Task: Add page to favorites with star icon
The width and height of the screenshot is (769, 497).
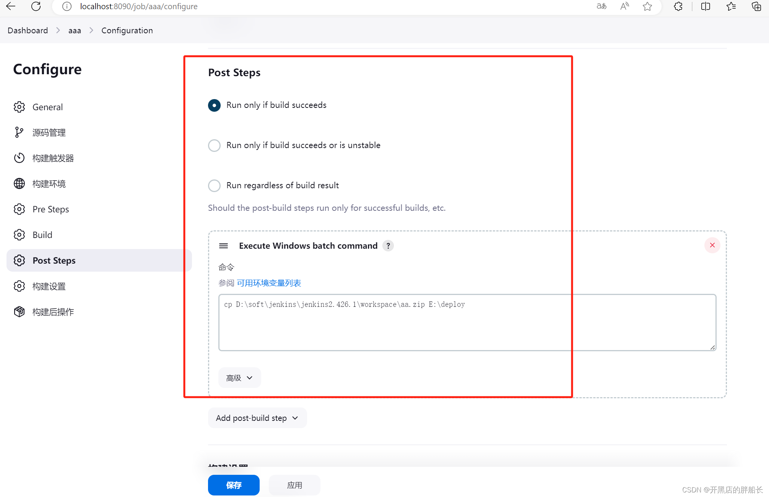Action: (x=647, y=6)
